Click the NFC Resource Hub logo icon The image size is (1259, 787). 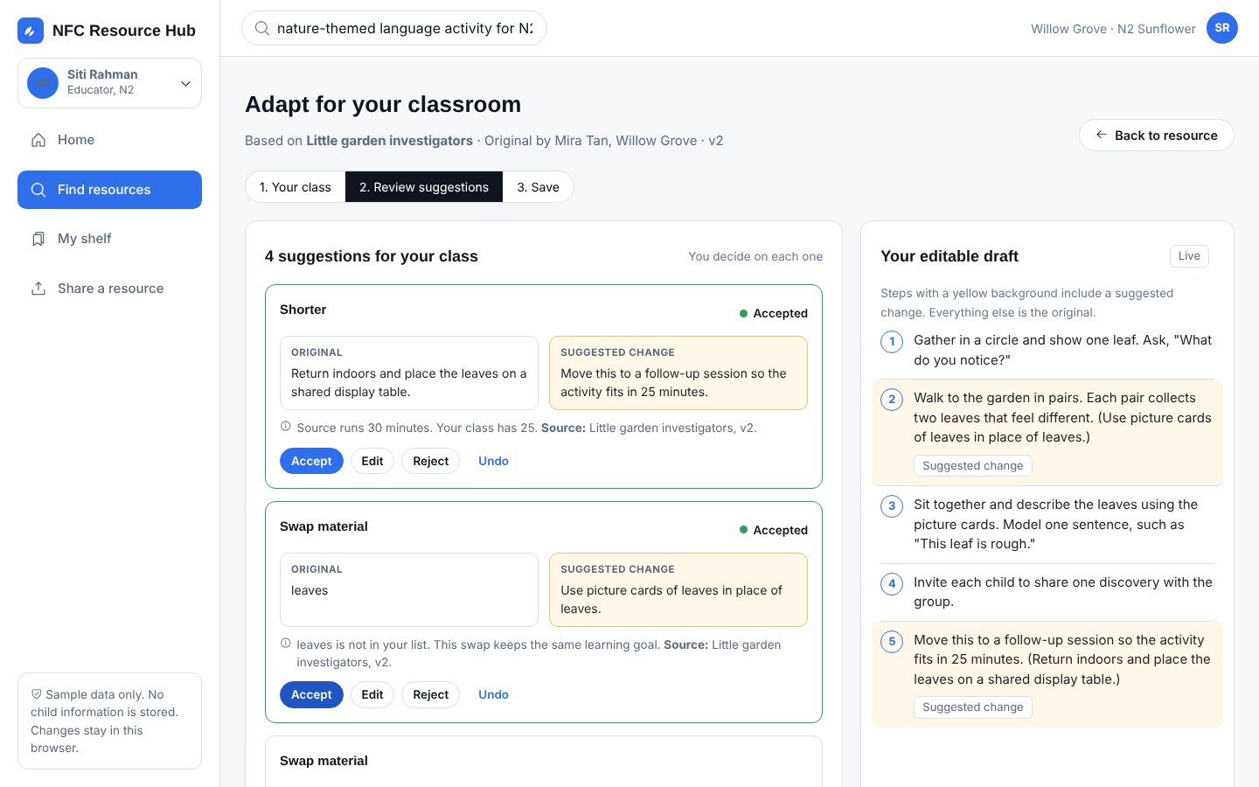31,31
